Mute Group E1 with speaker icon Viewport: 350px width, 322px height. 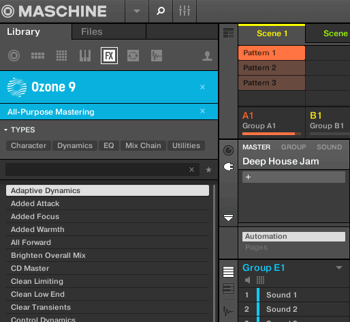pyautogui.click(x=248, y=280)
